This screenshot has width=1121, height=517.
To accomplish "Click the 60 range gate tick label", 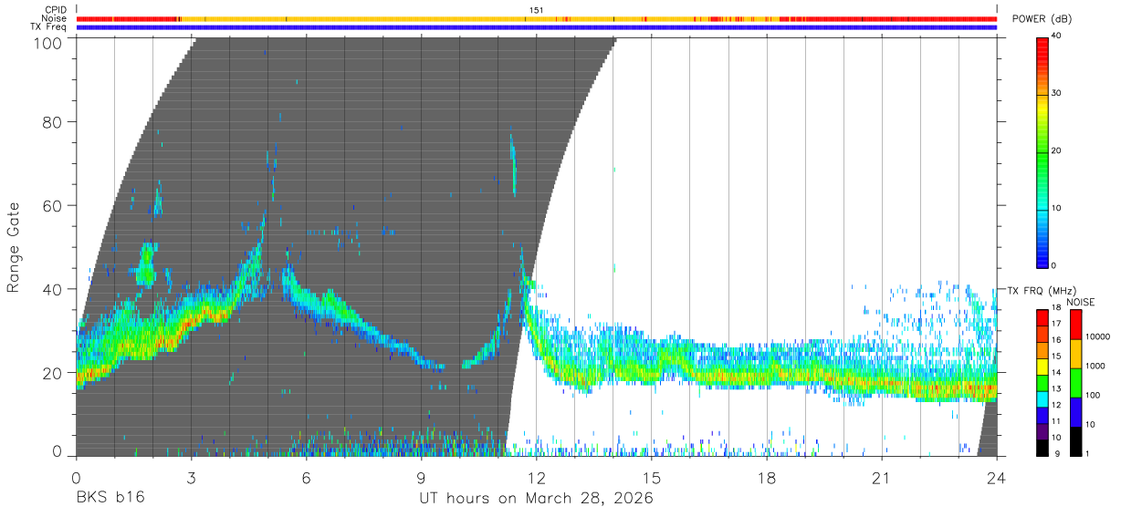I will click(x=53, y=205).
